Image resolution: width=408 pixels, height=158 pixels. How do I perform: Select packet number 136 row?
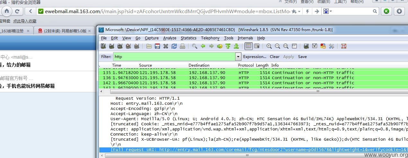coord(254,78)
